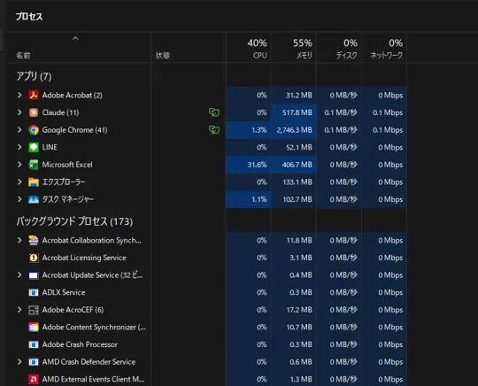
Task: Sort by the 名前 column header
Action: (23, 55)
